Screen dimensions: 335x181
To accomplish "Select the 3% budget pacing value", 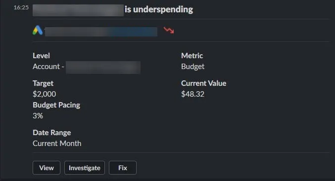I will (38, 116).
